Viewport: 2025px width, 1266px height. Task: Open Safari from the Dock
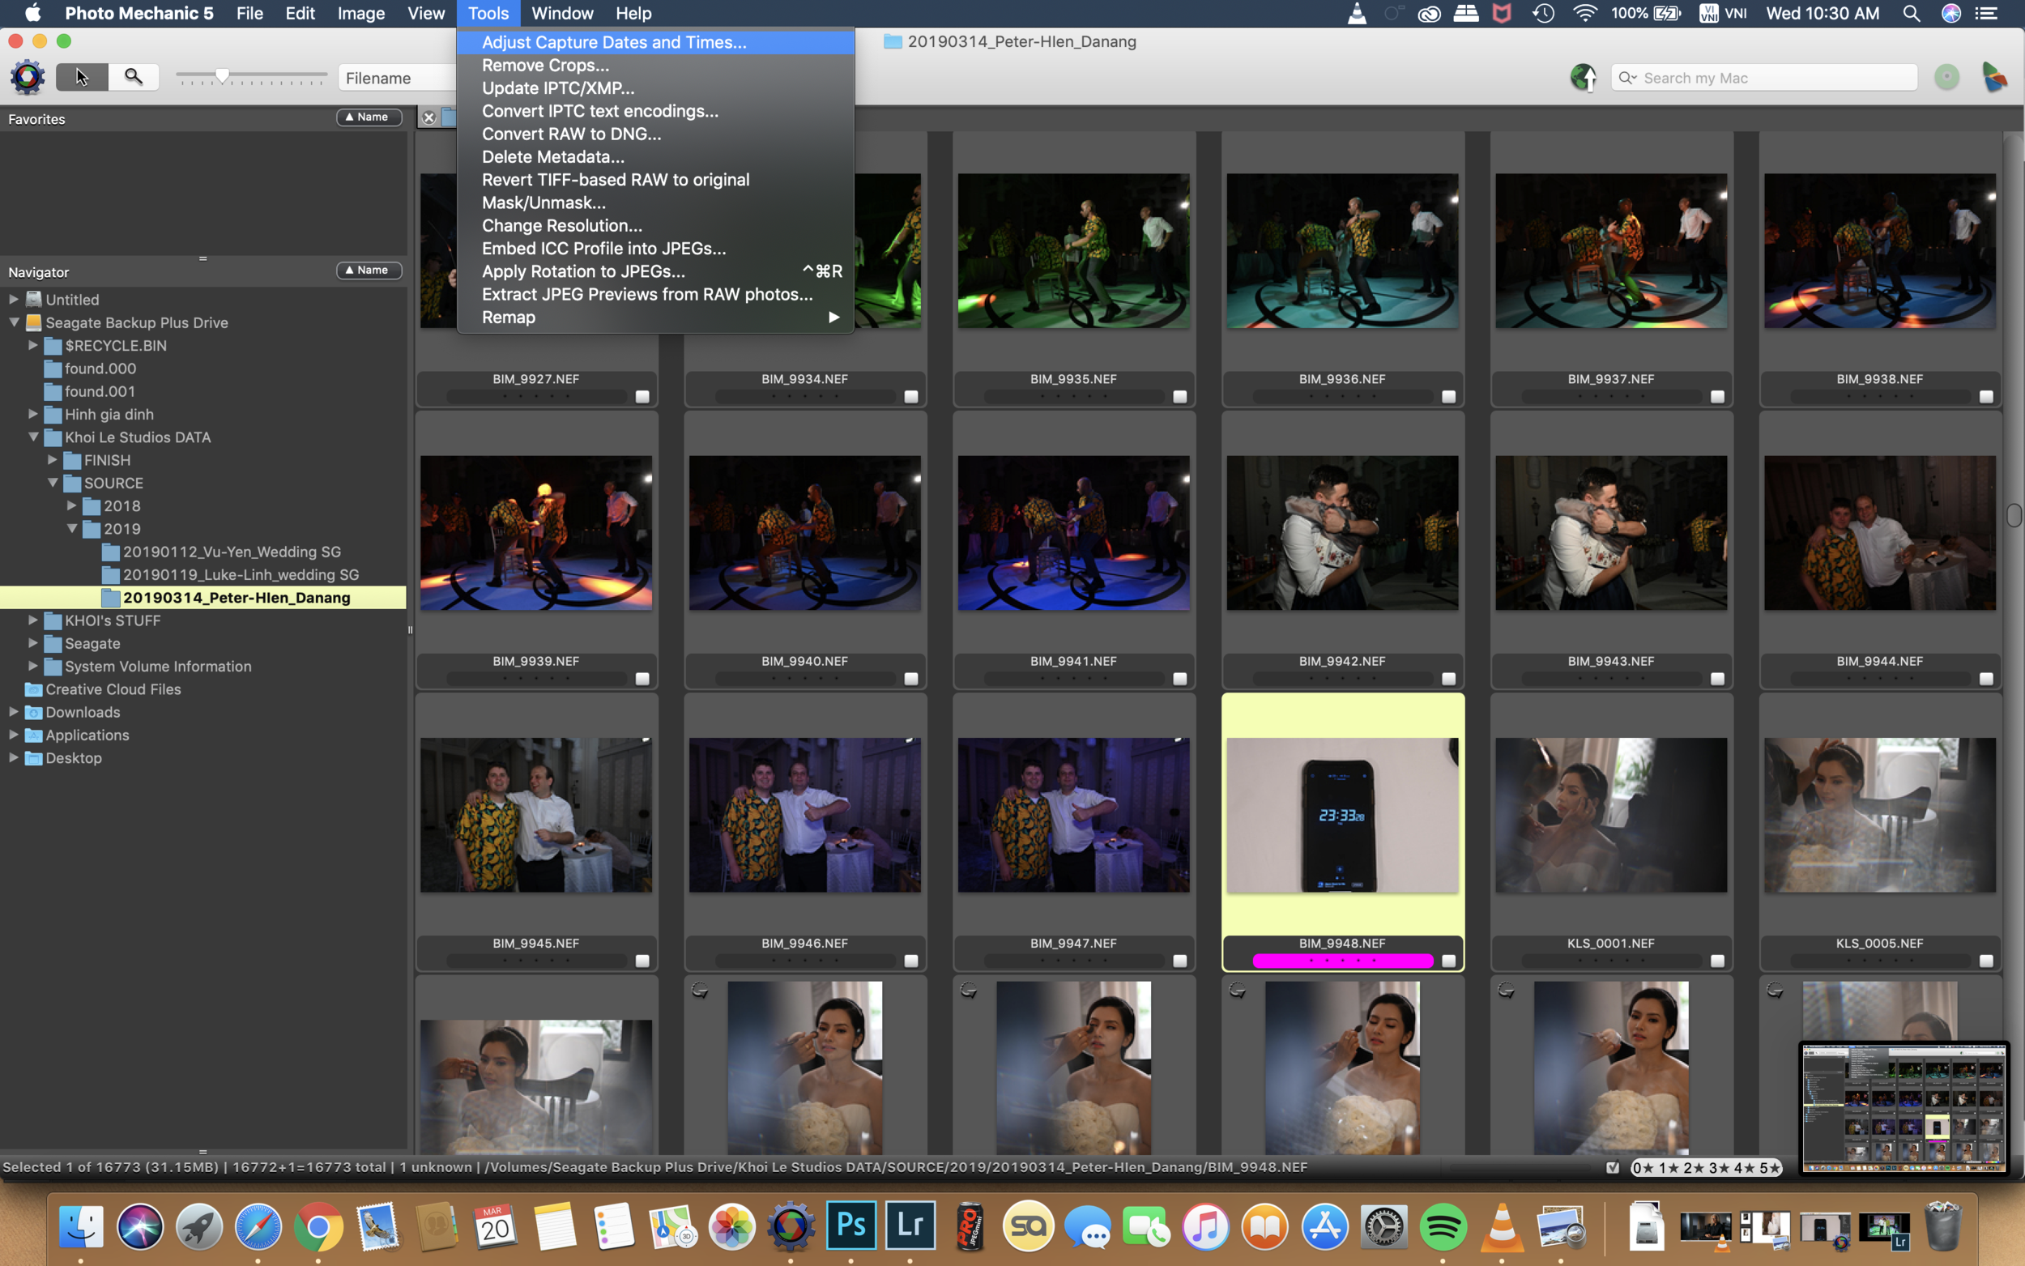point(258,1226)
